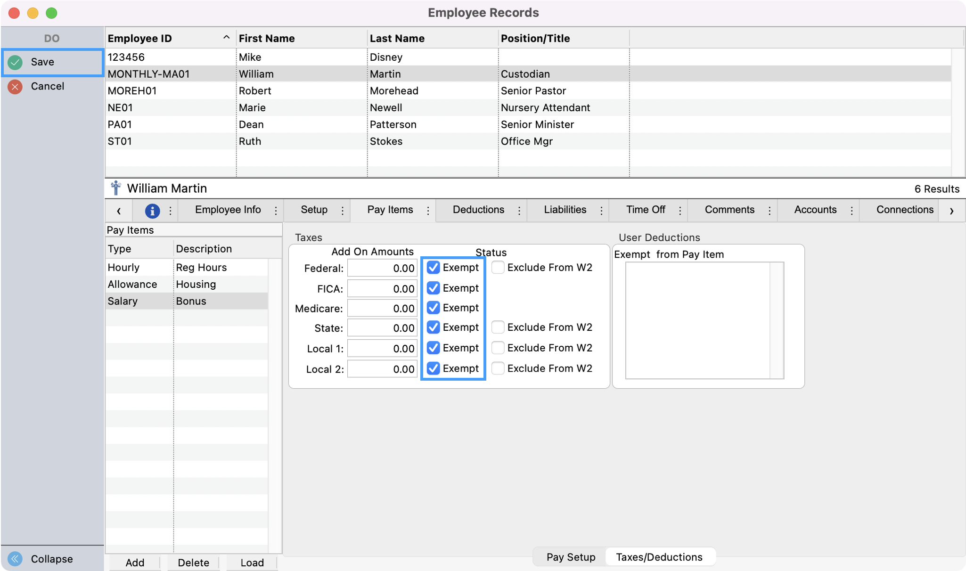
Task: Click the Delete pay item button
Action: (193, 563)
